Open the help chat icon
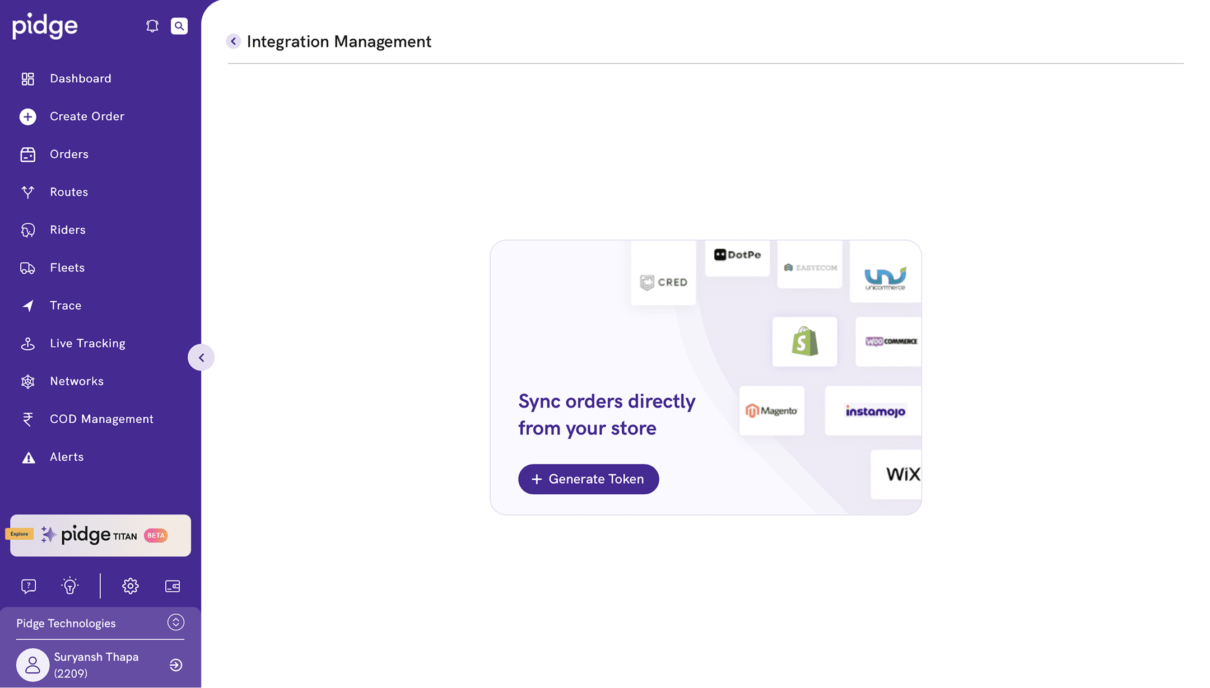1210x688 pixels. click(x=29, y=586)
